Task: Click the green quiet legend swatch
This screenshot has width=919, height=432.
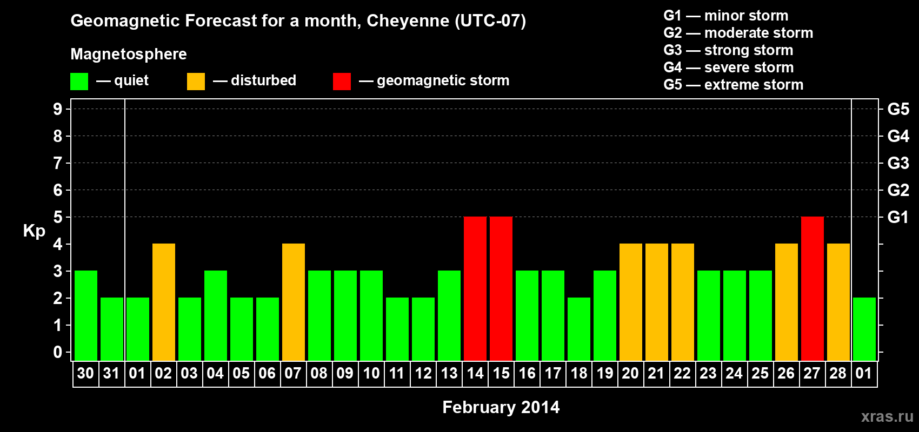Action: 79,82
